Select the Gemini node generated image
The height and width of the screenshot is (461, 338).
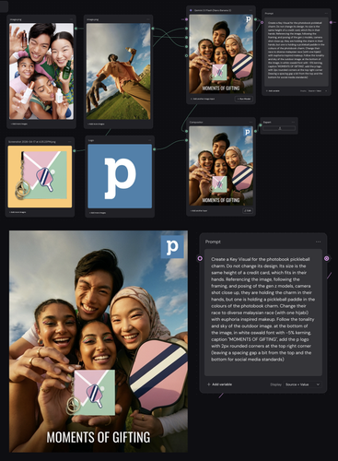(x=221, y=54)
